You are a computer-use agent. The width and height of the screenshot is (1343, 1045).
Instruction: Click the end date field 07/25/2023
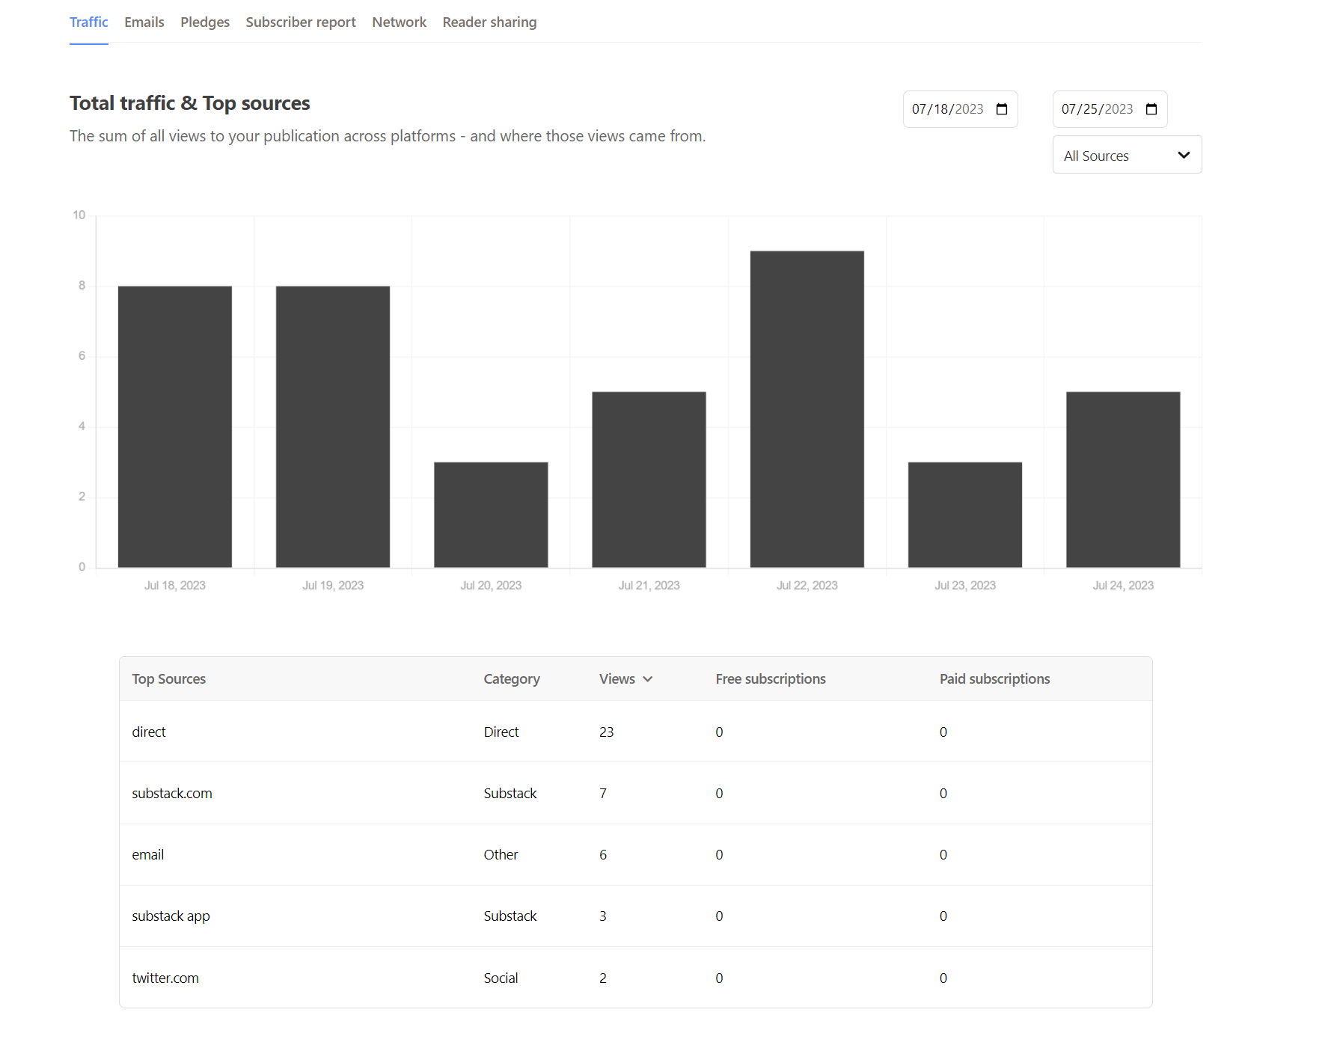(1110, 109)
